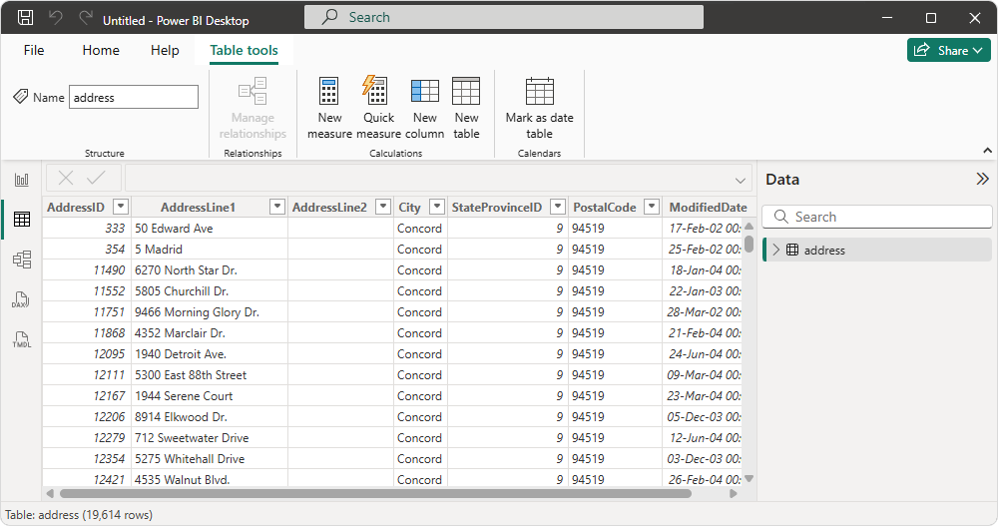Viewport: 998px width, 526px height.
Task: Click the cell "5 Madrid"
Action: [210, 249]
